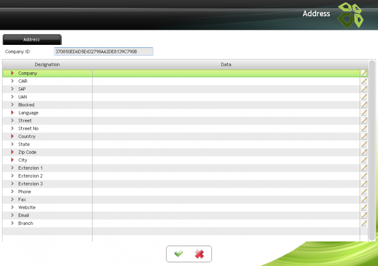Select the Fax row label
Viewport: 378px width, 266px height.
tap(22, 200)
